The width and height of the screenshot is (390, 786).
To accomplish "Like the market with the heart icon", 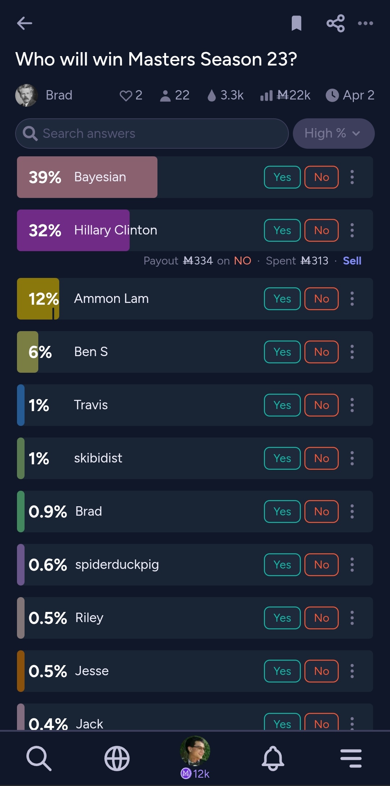I will pyautogui.click(x=126, y=96).
